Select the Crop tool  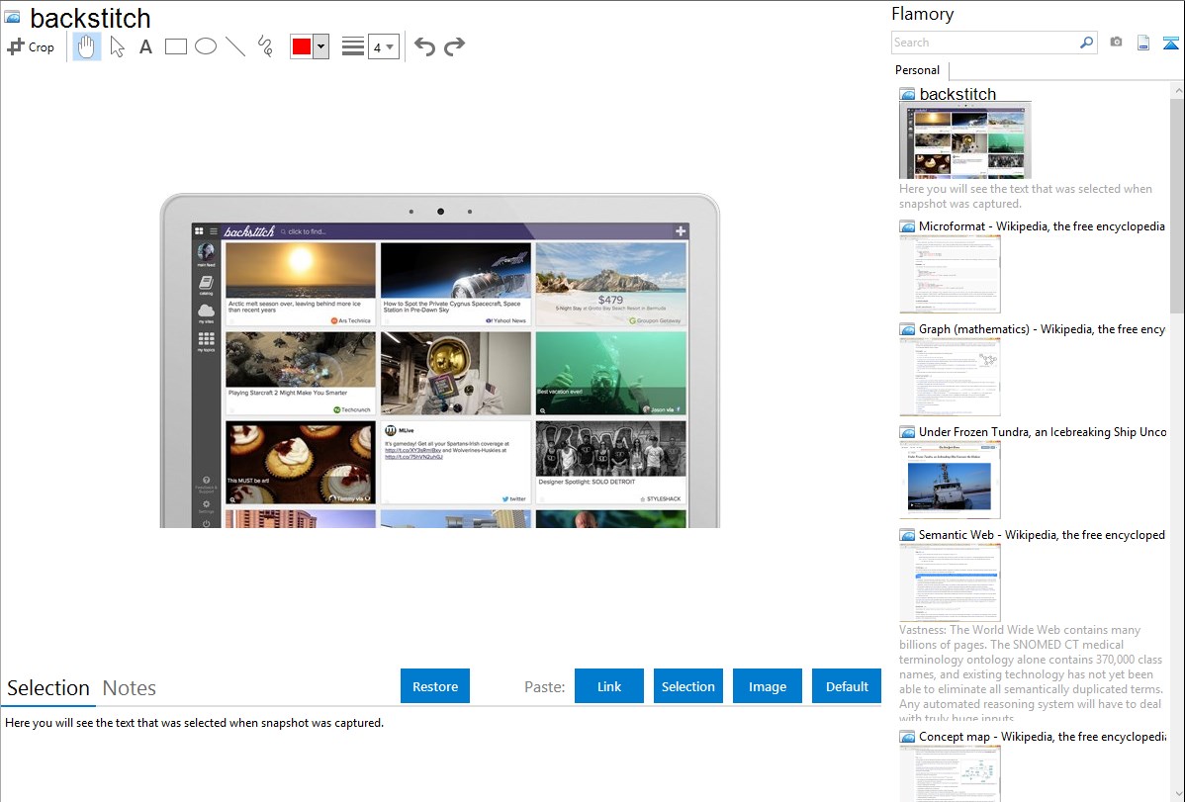point(31,46)
